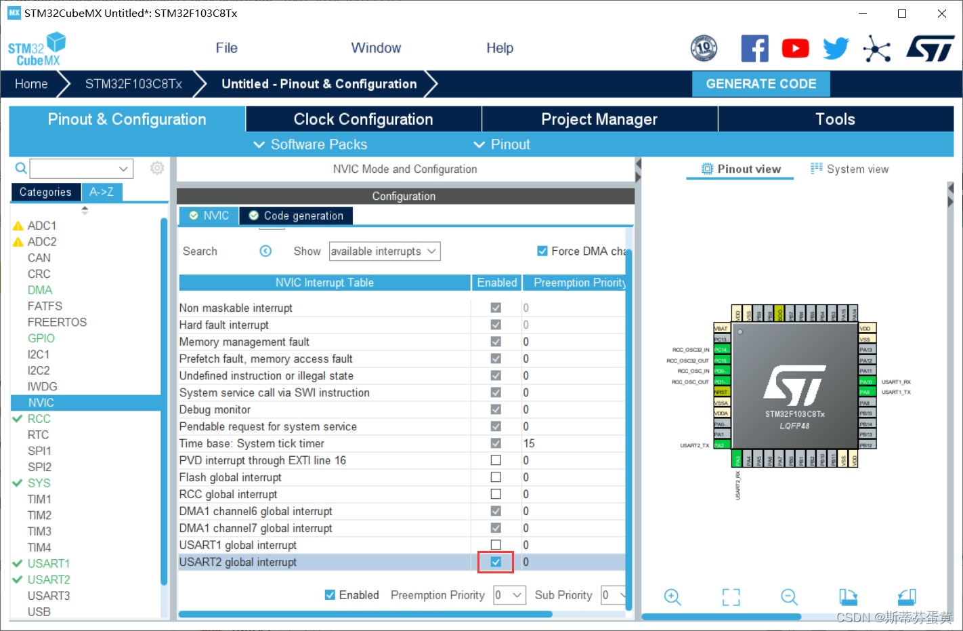Viewport: 963px width, 631px height.
Task: Click the GENERATE CODE button
Action: 761,83
